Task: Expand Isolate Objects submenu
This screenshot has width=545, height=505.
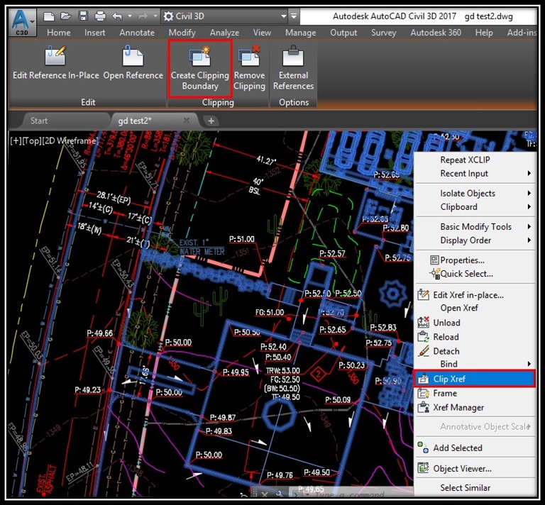Action: pos(475,193)
